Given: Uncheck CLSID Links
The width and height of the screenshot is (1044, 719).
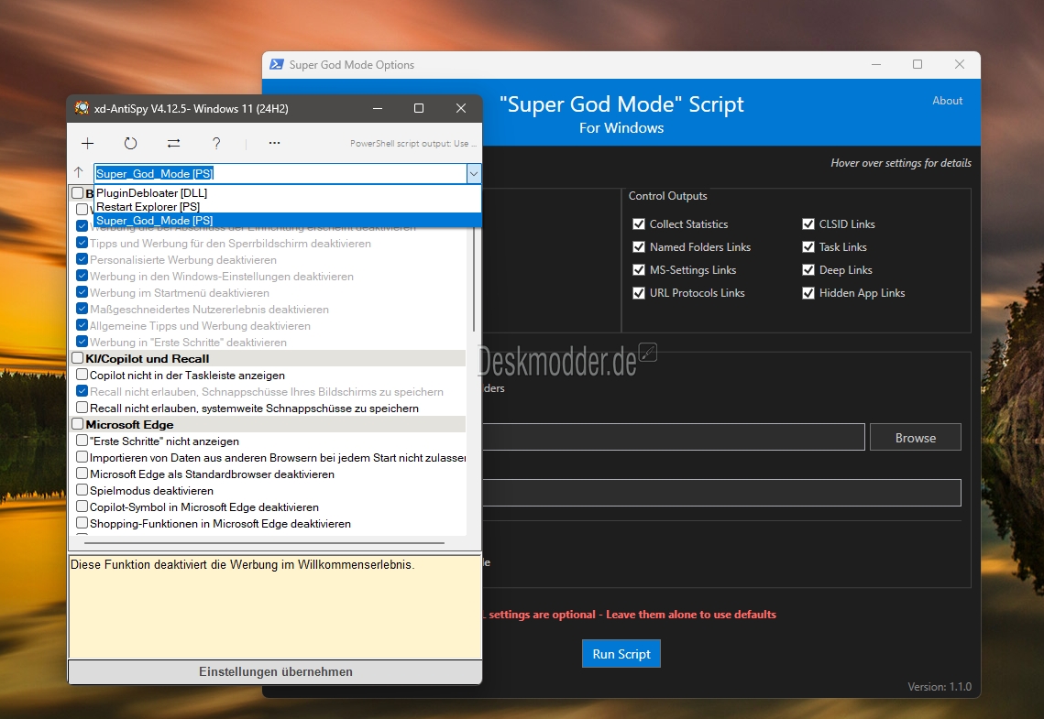Looking at the screenshot, I should point(808,224).
